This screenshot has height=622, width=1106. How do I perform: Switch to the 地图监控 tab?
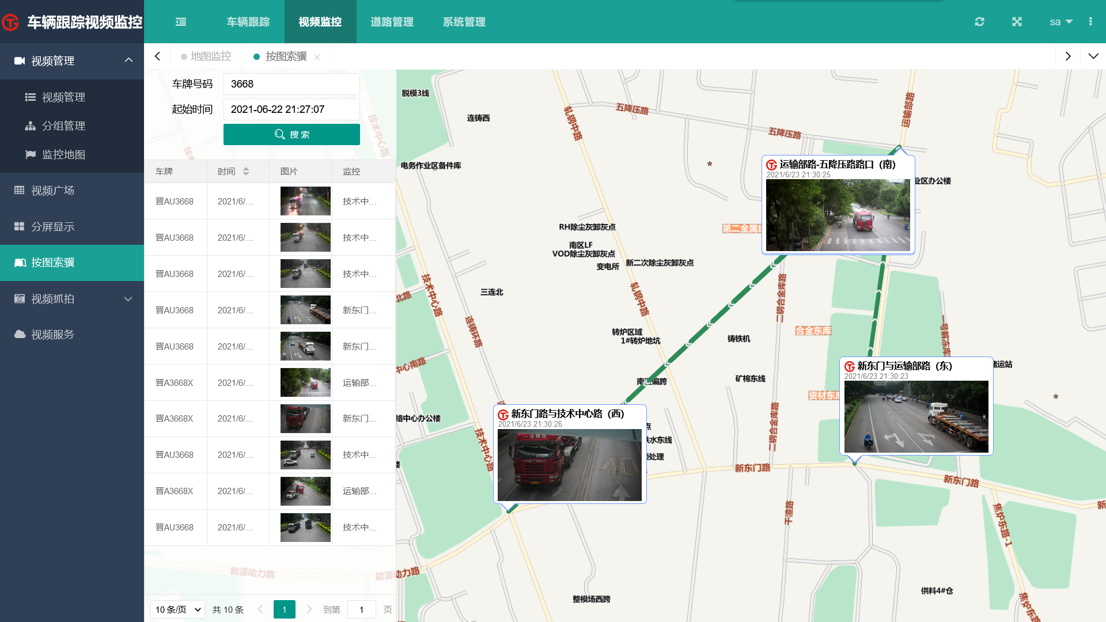point(206,56)
